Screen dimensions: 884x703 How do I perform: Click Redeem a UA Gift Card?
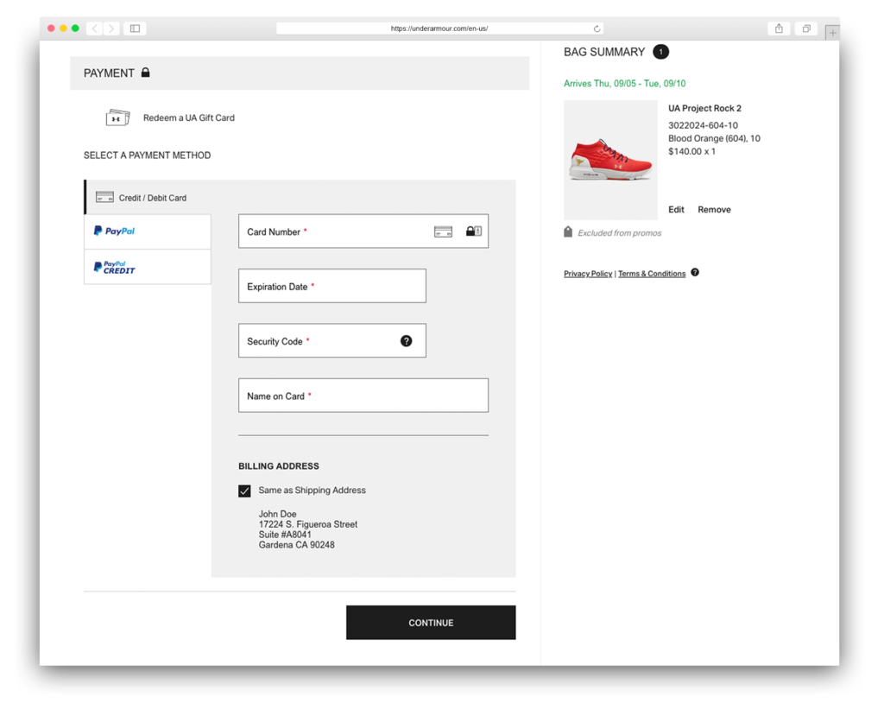click(x=189, y=118)
